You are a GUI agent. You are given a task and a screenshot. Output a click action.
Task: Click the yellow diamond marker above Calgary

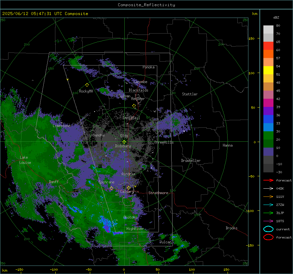[129, 188]
